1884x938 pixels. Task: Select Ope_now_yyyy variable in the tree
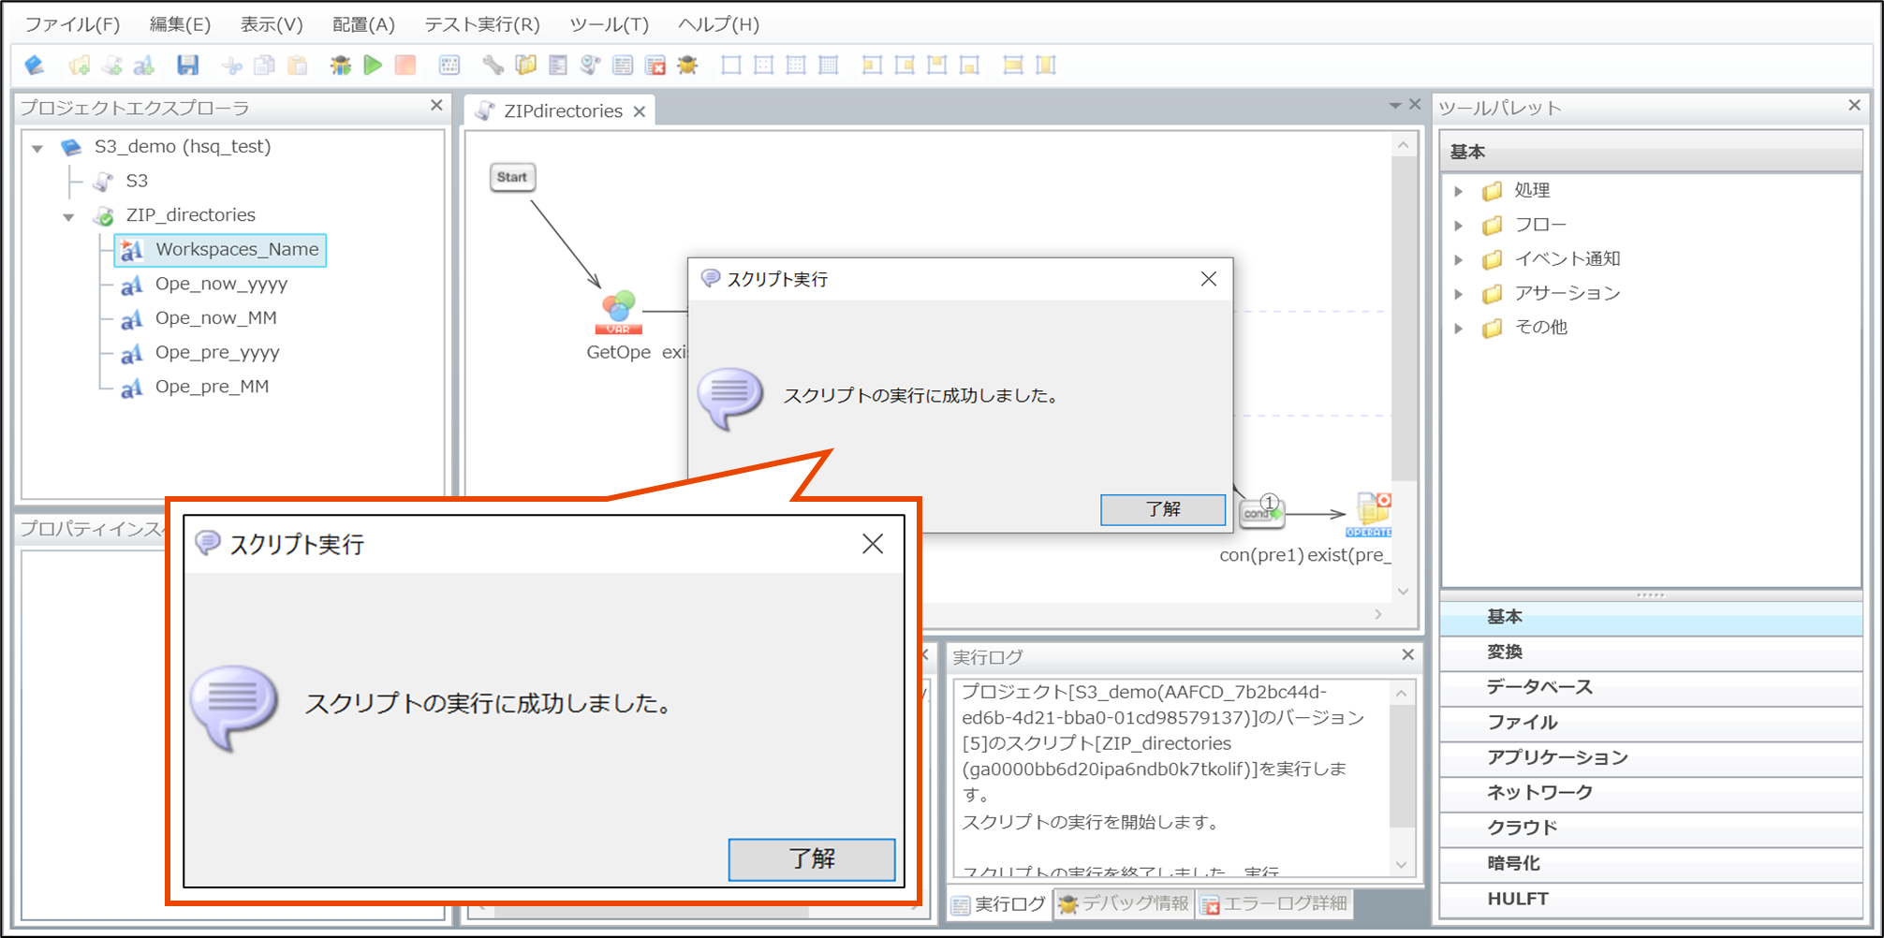click(221, 284)
